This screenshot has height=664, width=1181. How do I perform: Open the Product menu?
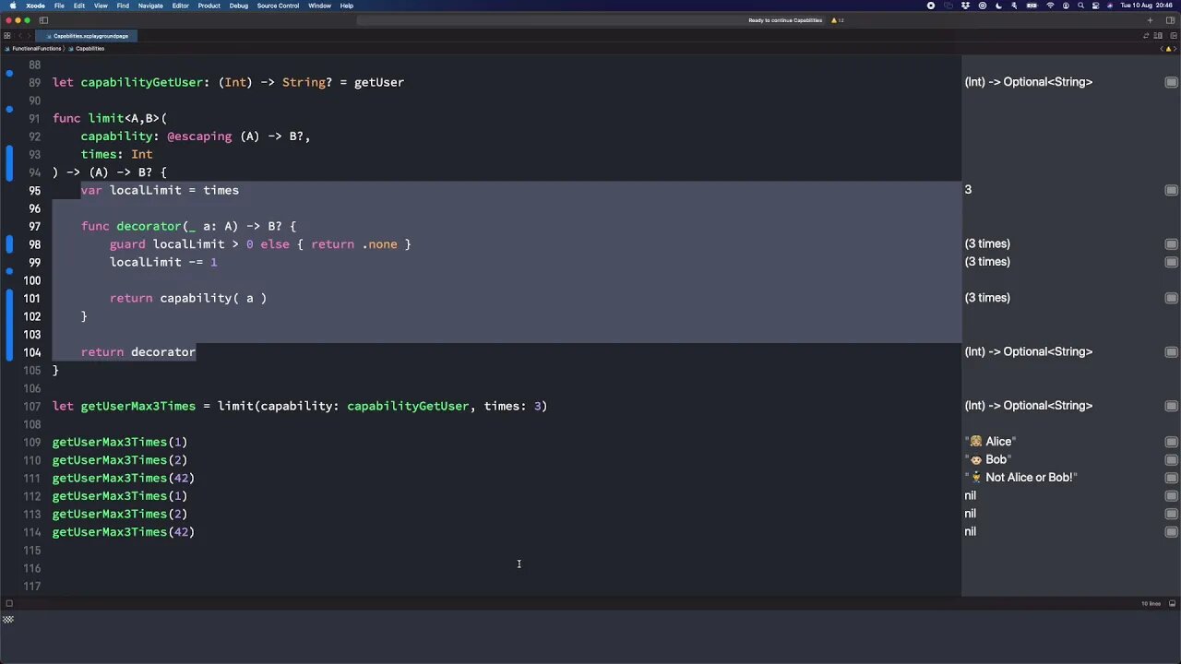[x=209, y=6]
